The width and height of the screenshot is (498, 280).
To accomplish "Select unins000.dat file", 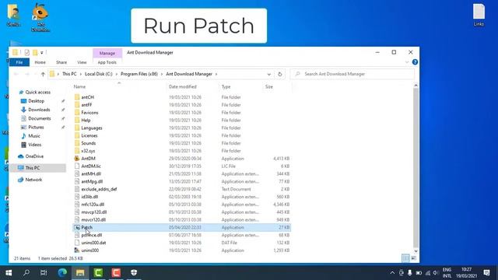I will coord(93,243).
